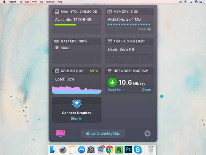Click Show CleanMyMac button
The height and width of the screenshot is (155, 206).
tap(103, 133)
